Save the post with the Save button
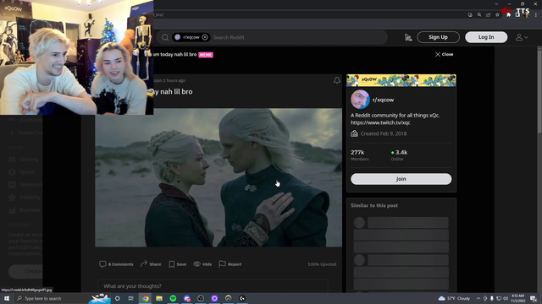The image size is (542, 304). pos(177,264)
